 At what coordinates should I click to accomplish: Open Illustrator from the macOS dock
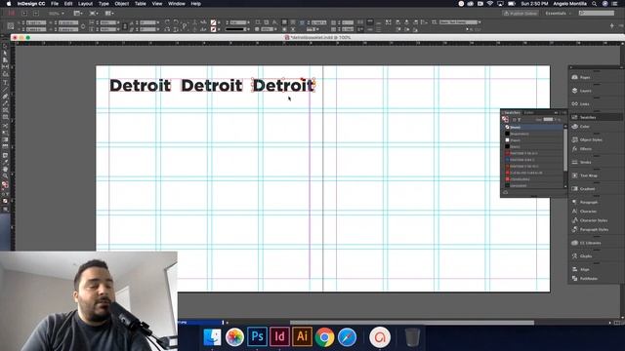point(302,337)
